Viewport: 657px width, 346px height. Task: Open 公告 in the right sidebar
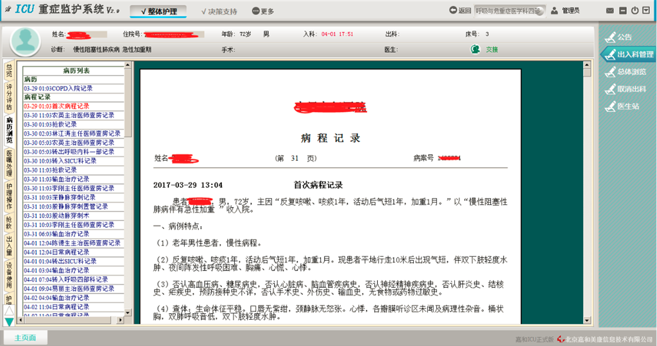point(619,37)
